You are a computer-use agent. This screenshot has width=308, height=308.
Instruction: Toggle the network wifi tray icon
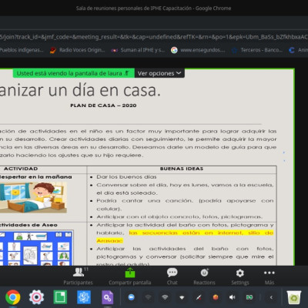coord(165,297)
